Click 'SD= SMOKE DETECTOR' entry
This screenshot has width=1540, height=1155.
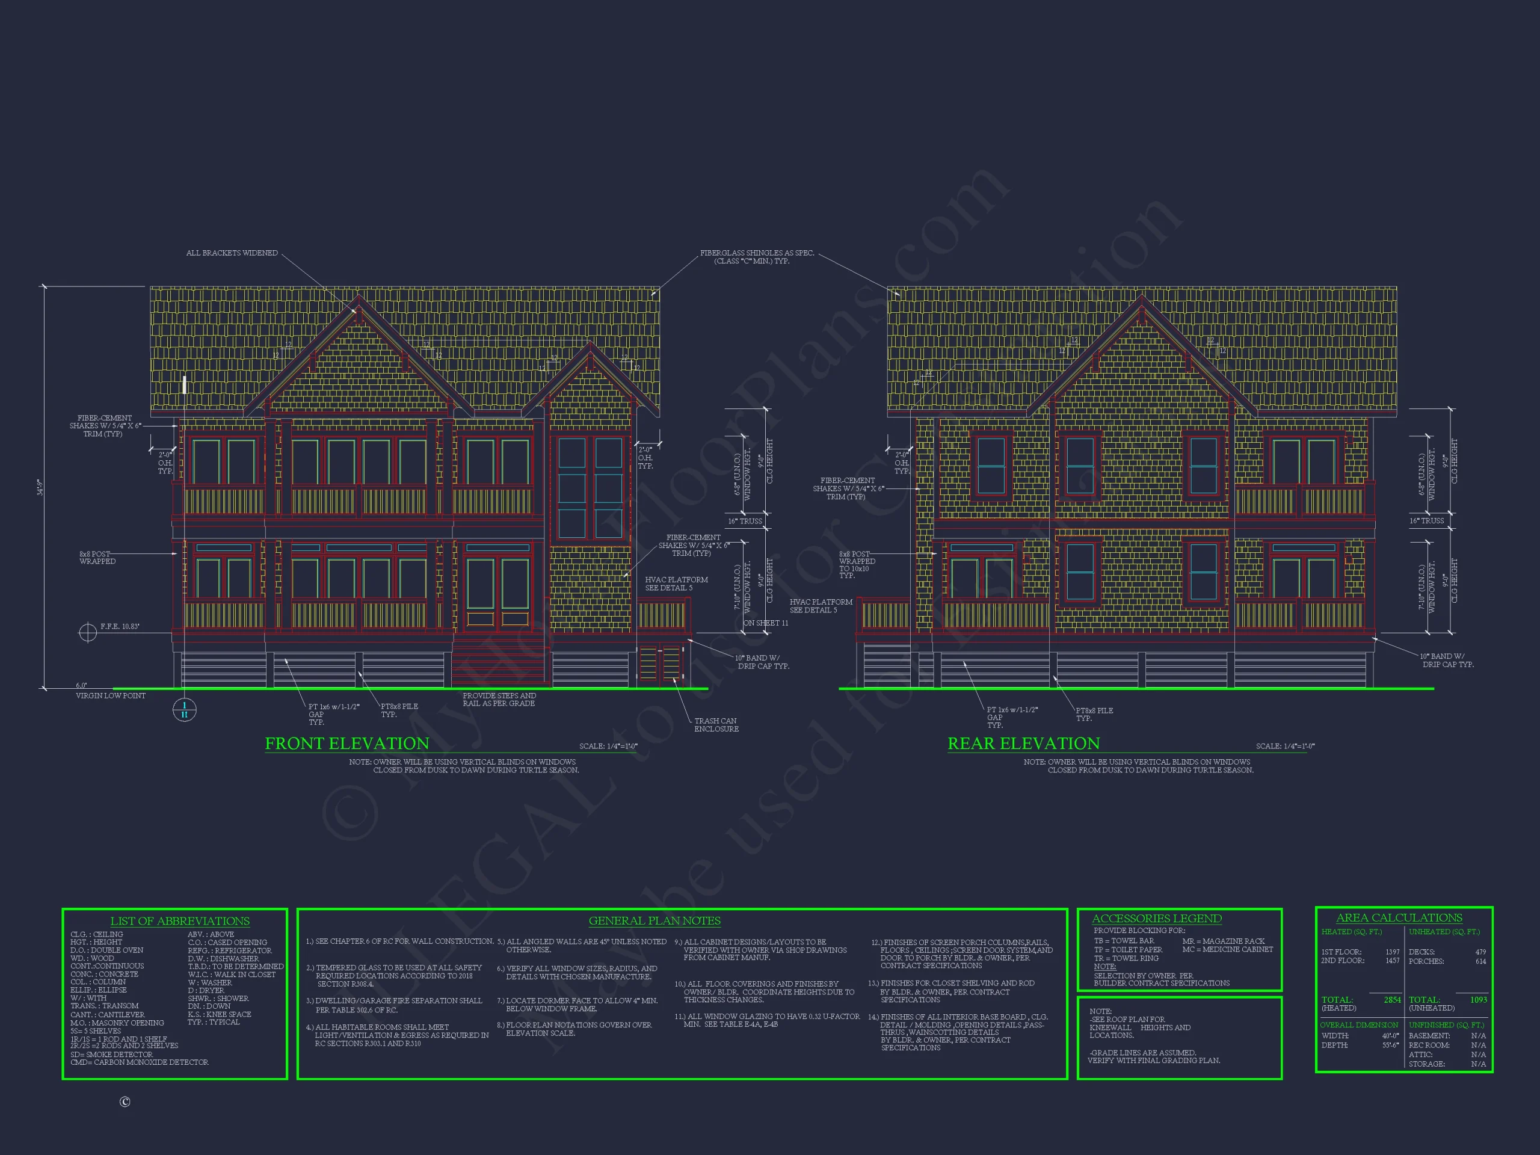click(x=111, y=1054)
